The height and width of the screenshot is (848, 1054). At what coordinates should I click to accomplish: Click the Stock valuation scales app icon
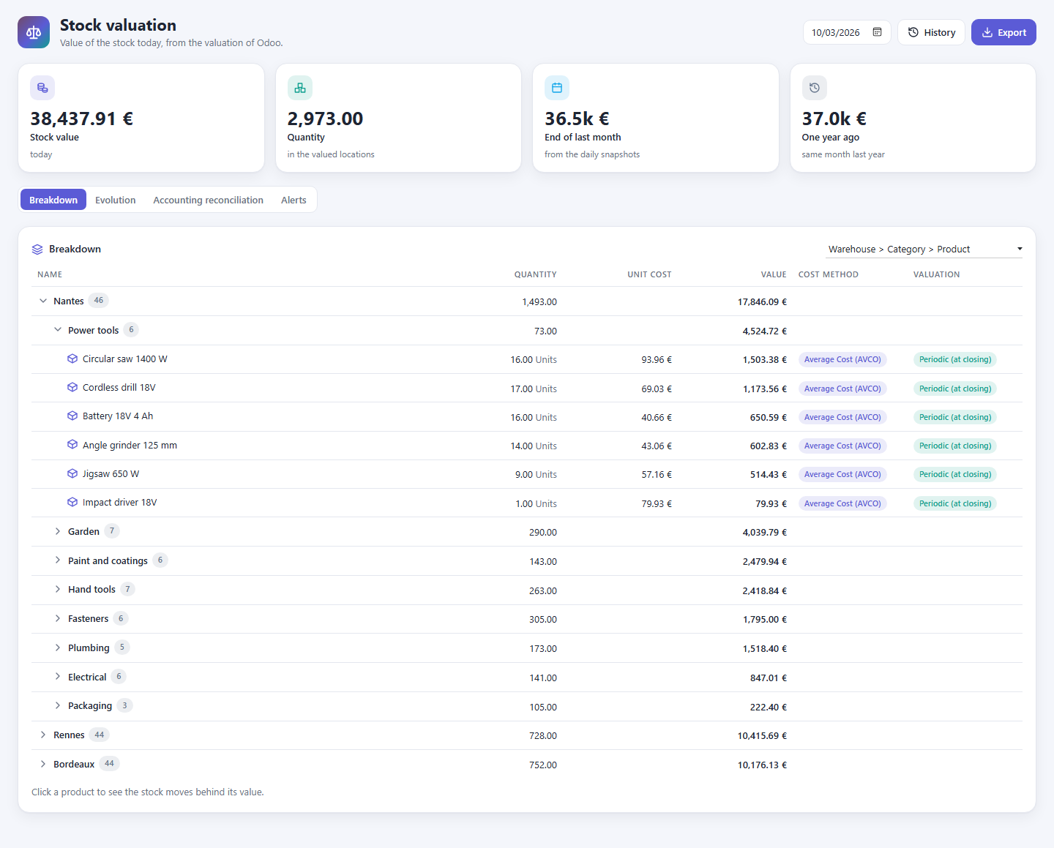point(34,32)
